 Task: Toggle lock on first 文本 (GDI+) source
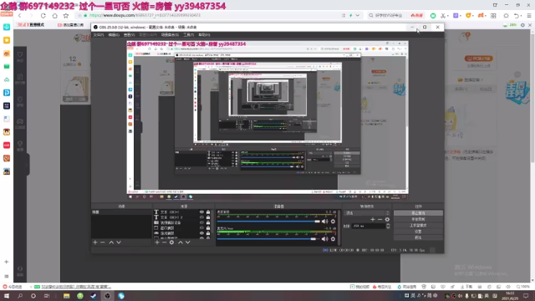point(208,212)
